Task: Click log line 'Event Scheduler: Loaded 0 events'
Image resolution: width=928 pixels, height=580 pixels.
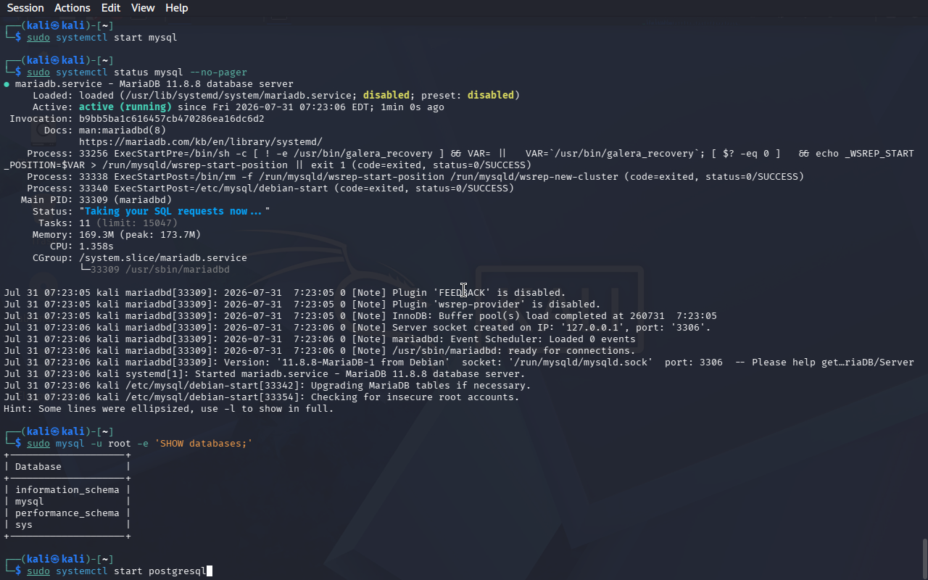Action: coord(319,339)
